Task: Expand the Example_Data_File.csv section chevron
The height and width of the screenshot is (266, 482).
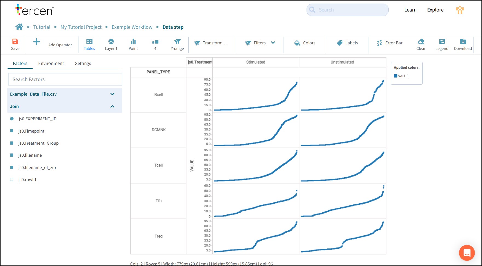Action: (x=112, y=94)
